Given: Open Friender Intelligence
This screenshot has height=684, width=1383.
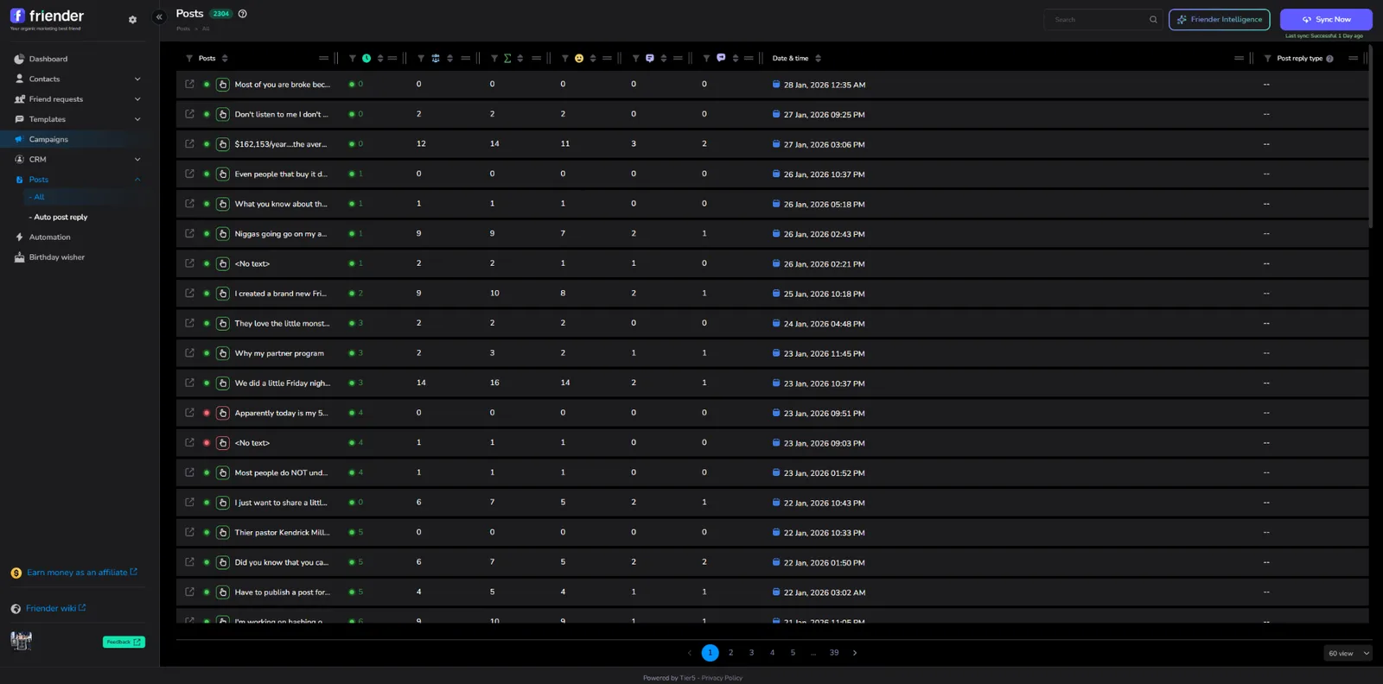Looking at the screenshot, I should click(x=1219, y=20).
